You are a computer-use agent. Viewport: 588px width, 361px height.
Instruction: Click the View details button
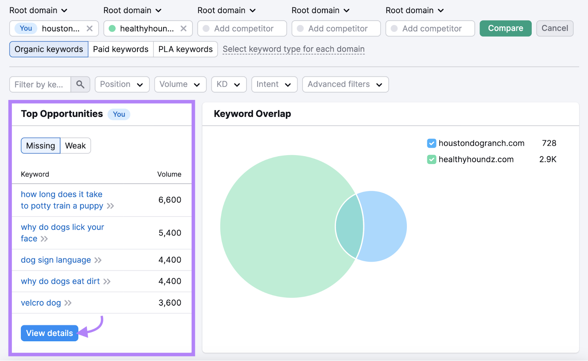(x=50, y=333)
